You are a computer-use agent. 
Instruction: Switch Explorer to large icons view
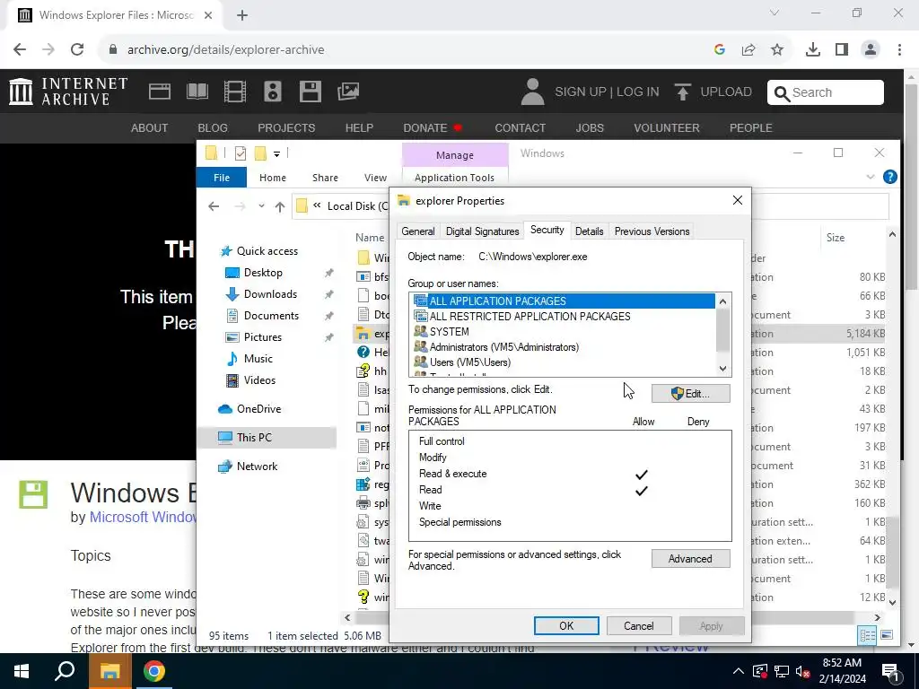[886, 635]
